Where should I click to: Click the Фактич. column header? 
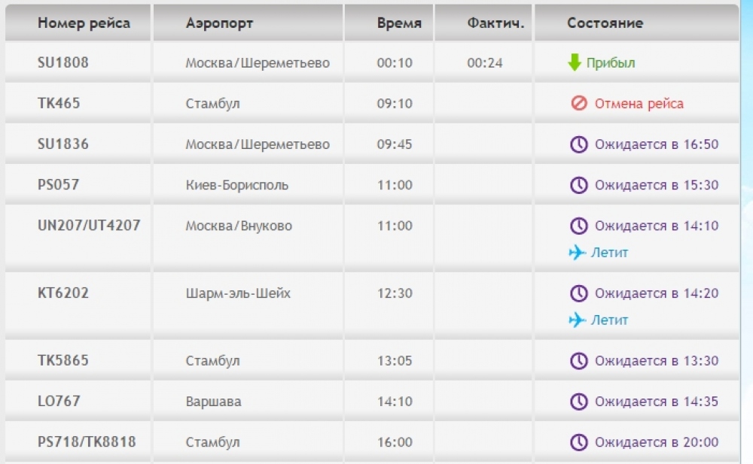click(495, 23)
